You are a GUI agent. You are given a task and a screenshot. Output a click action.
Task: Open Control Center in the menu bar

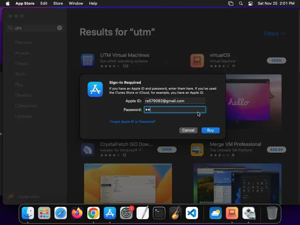pyautogui.click(x=250, y=4)
